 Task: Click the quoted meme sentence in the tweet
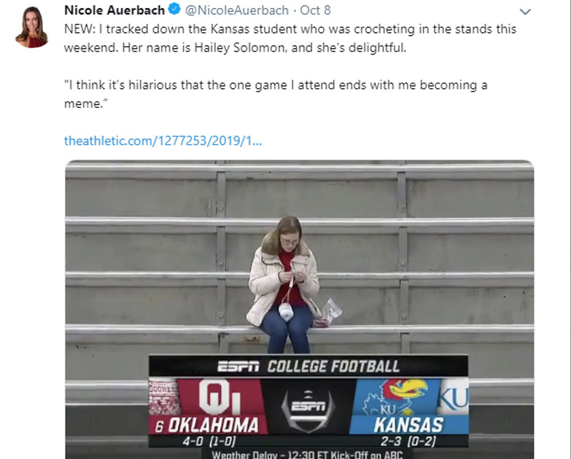(x=275, y=85)
